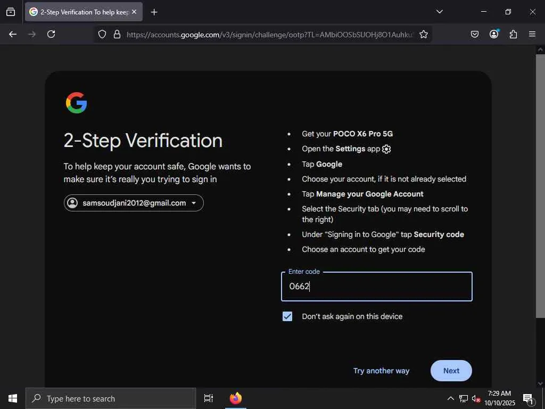
Task: Go back using the browser back arrow
Action: coord(13,34)
